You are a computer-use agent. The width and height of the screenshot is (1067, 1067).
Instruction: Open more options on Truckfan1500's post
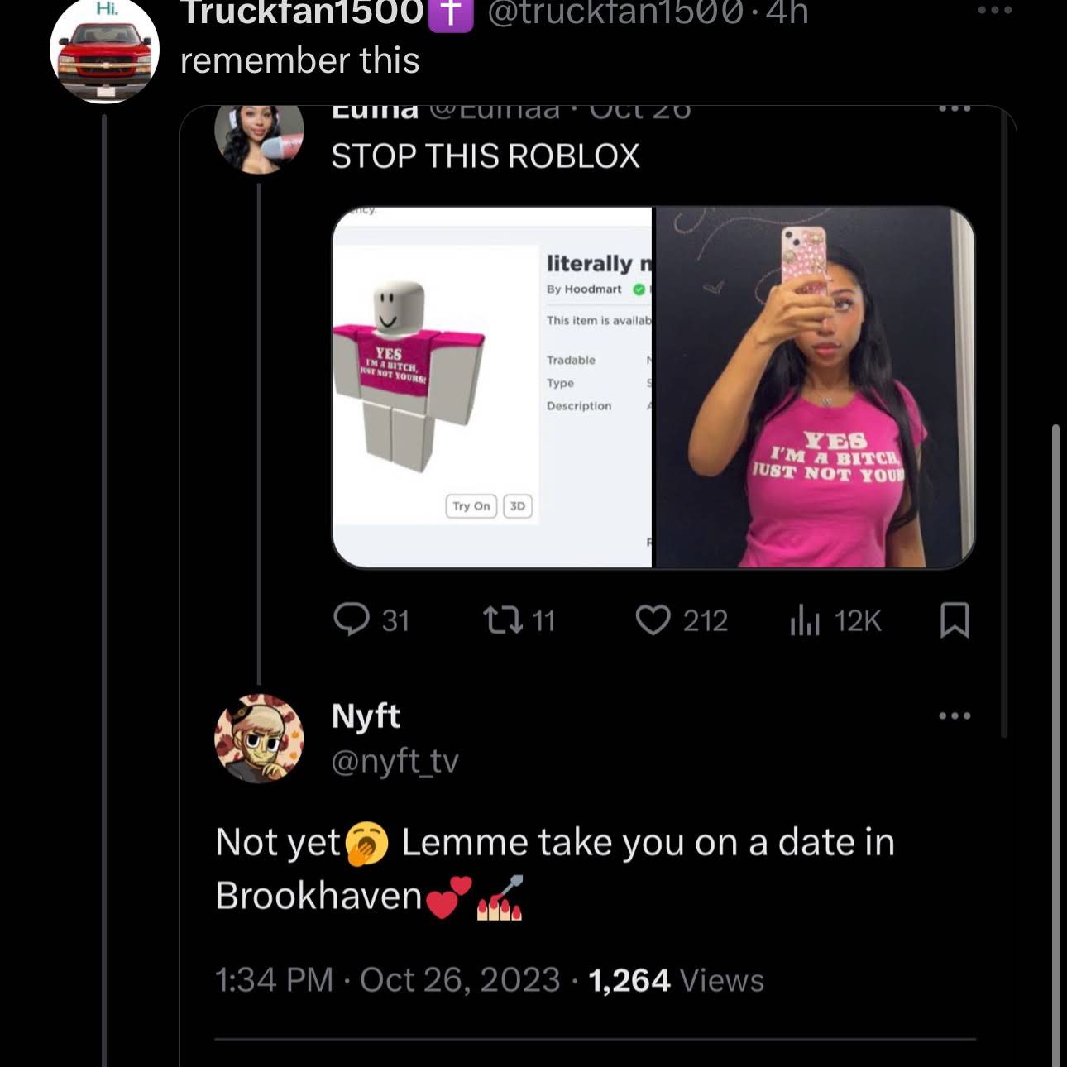click(994, 11)
